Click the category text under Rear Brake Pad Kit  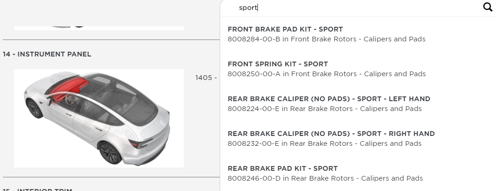356,178
